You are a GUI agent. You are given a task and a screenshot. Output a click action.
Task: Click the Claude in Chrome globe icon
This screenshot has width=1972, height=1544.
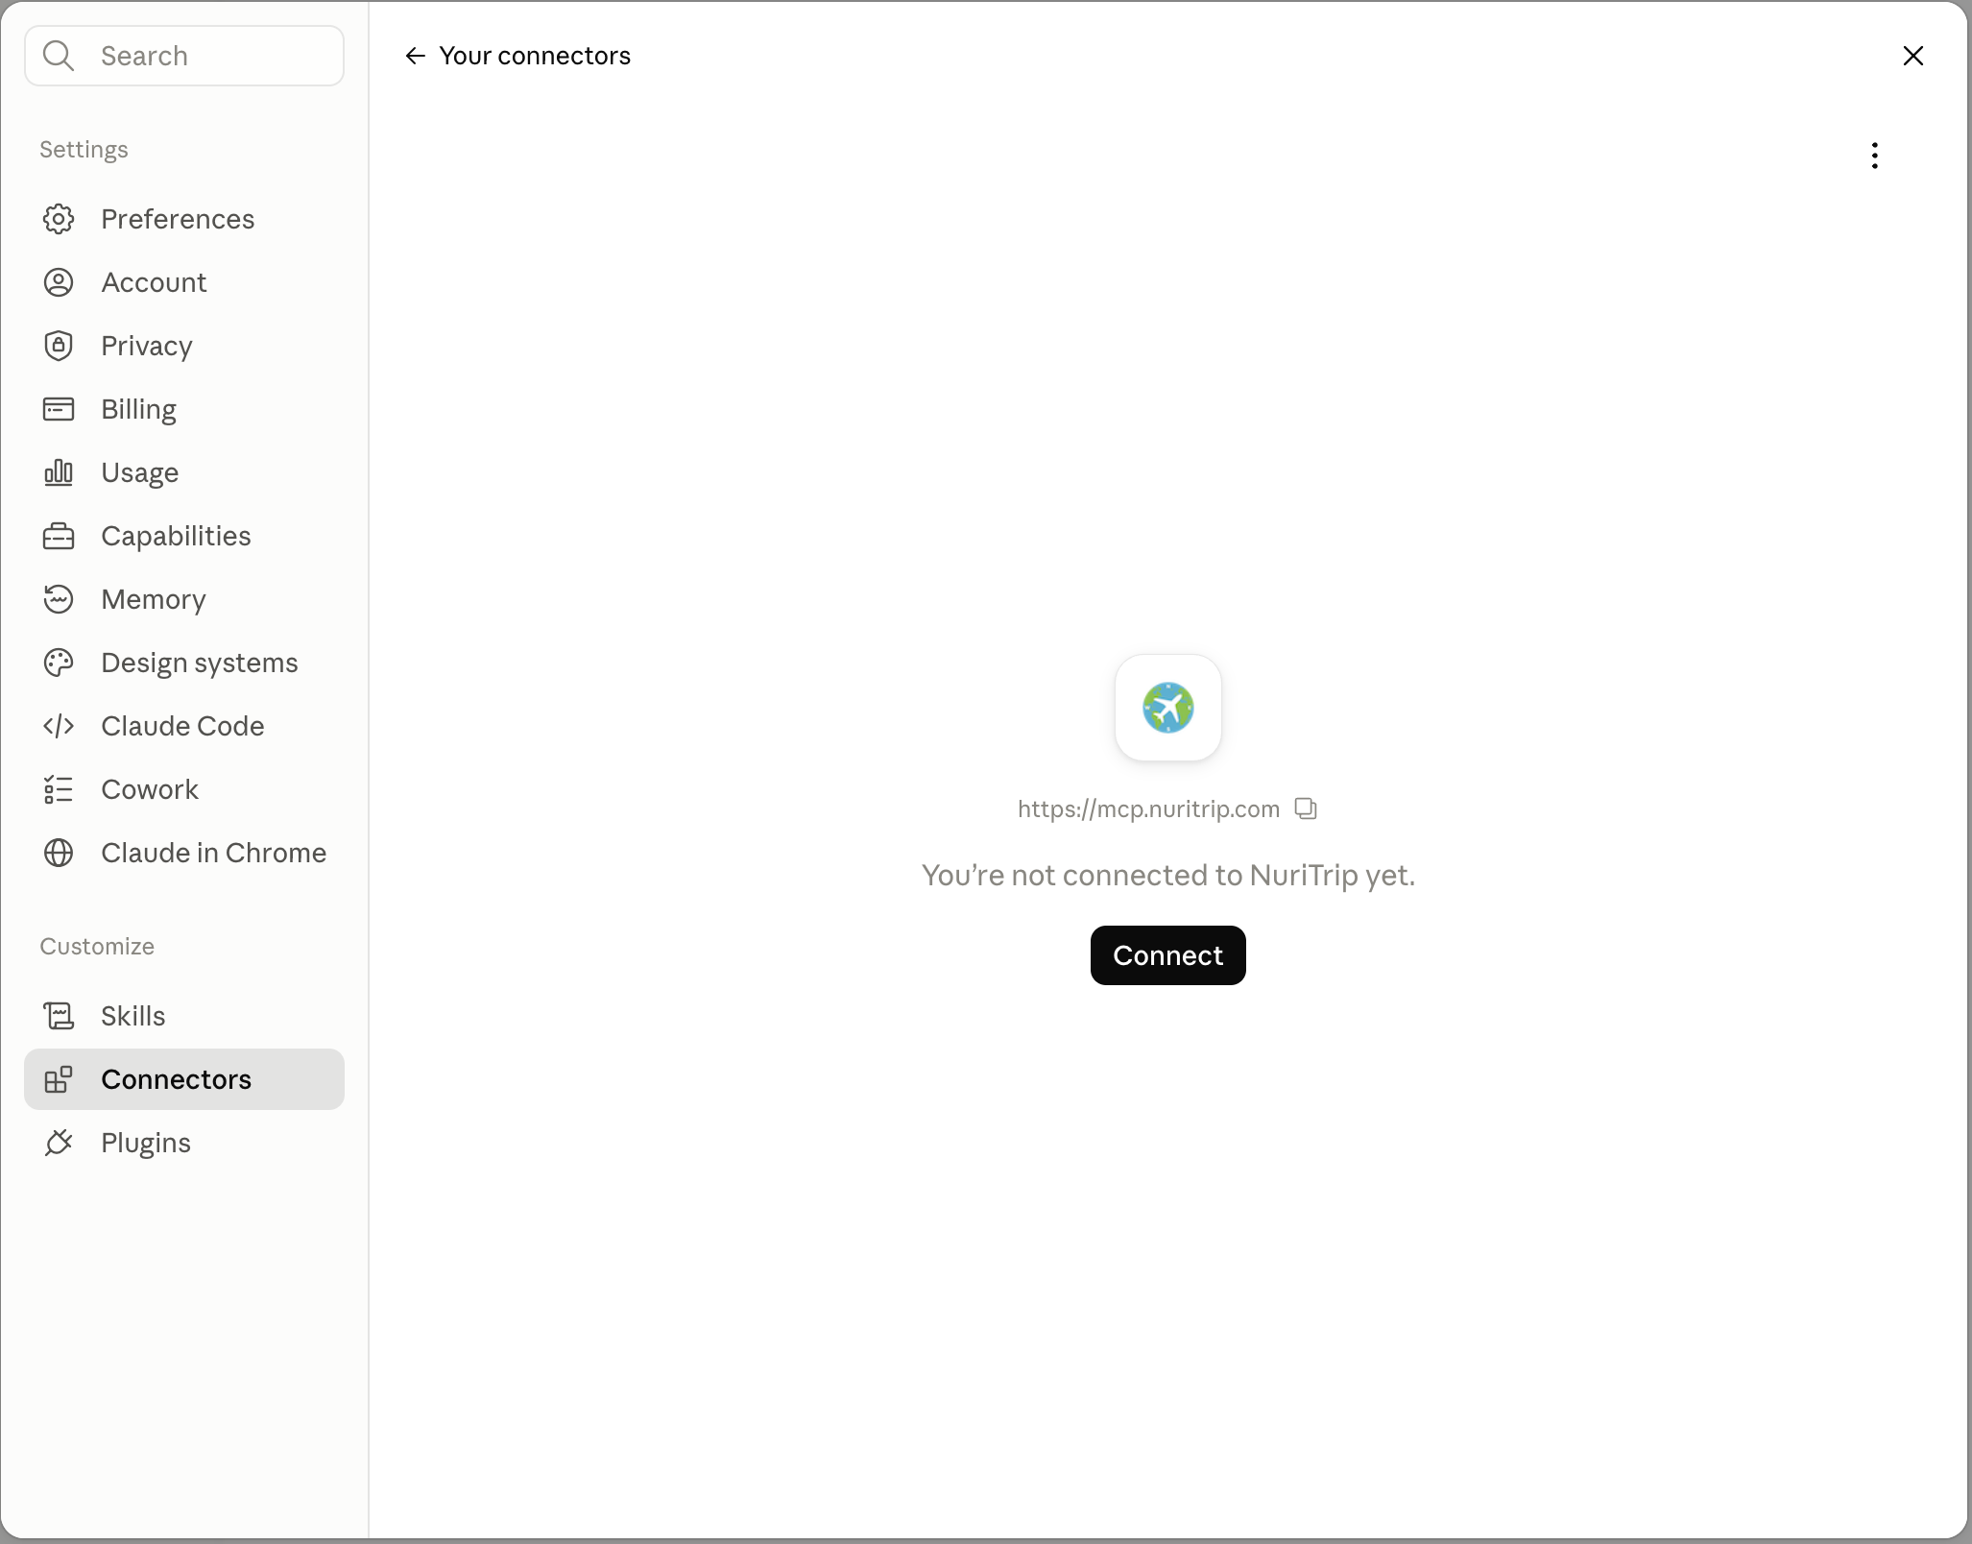[59, 853]
